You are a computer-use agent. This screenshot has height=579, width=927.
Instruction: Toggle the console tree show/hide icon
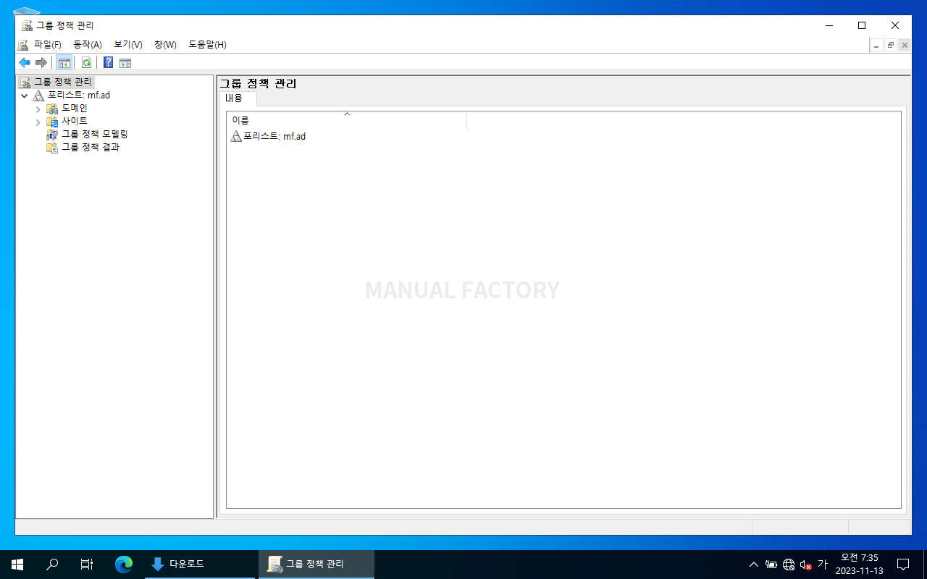point(64,63)
